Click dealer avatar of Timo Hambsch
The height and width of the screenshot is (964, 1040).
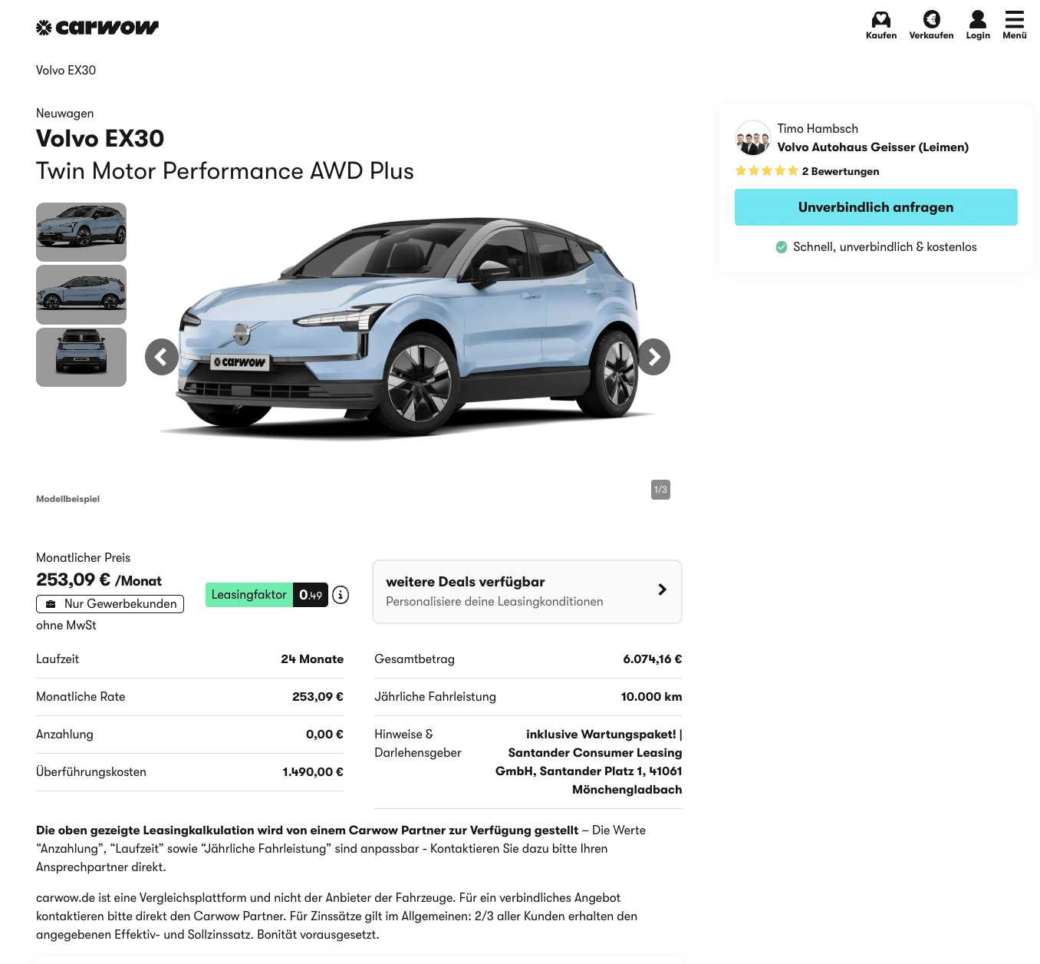pyautogui.click(x=753, y=138)
